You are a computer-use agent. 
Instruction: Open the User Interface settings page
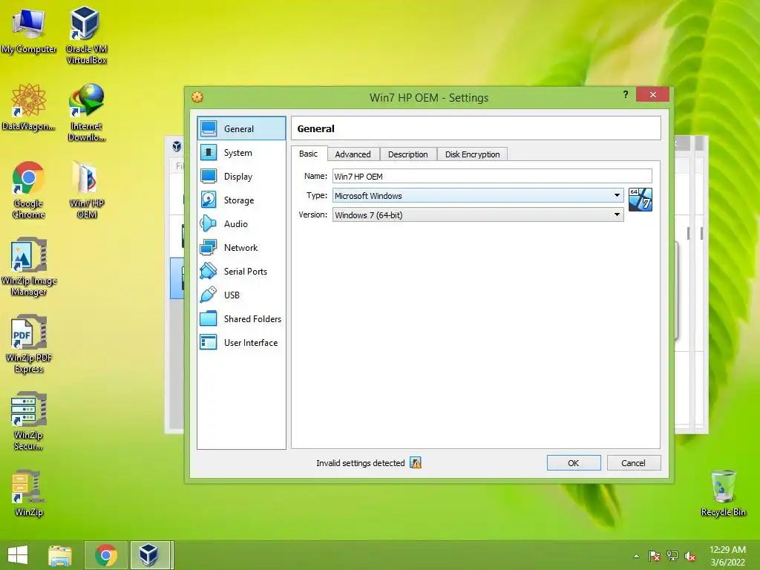241,343
